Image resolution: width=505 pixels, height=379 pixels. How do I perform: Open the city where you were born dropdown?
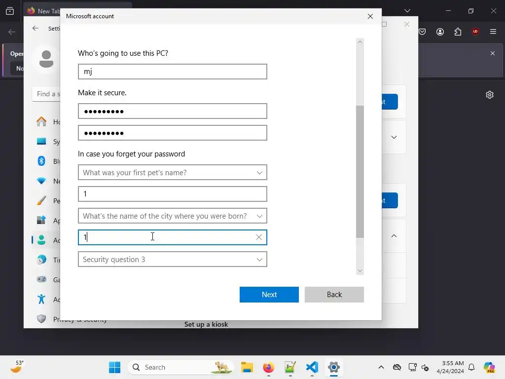point(172,216)
